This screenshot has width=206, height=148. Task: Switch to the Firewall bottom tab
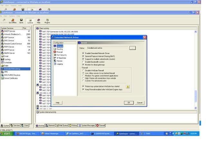point(101,125)
